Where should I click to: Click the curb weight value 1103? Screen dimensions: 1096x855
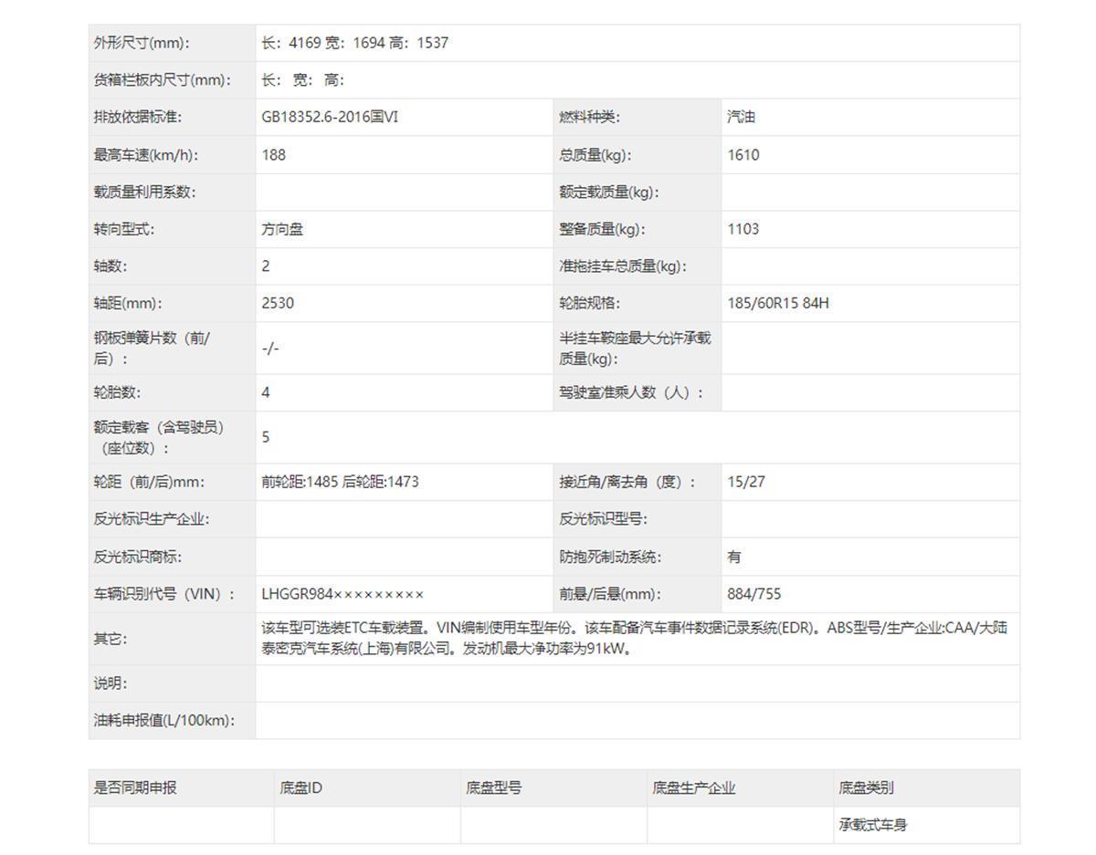[x=743, y=229]
